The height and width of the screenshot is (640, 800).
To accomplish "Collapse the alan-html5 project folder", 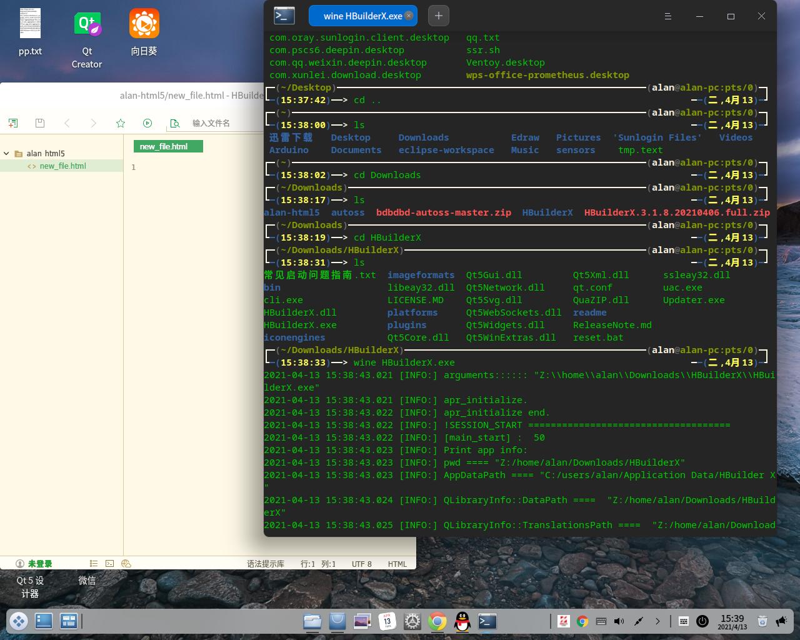I will pyautogui.click(x=6, y=153).
